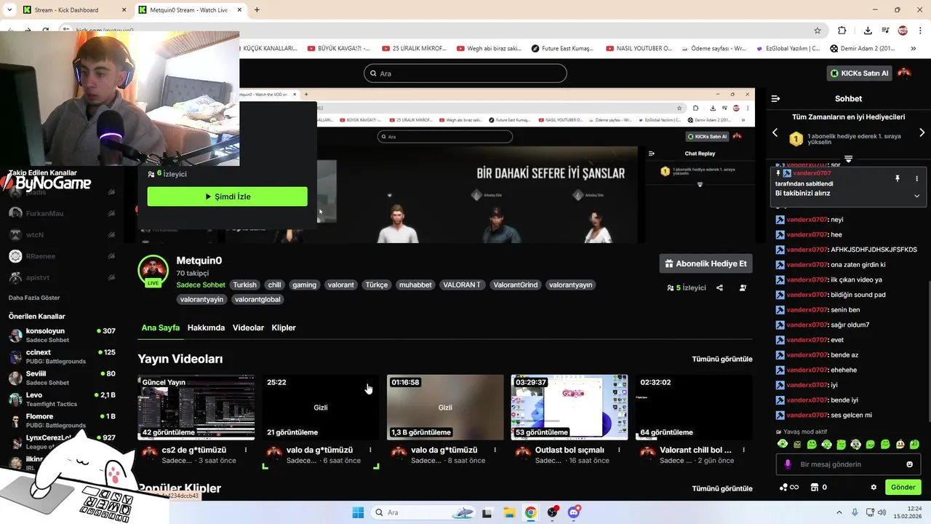The image size is (931, 524).
Task: Send message with Gönder button
Action: (903, 487)
